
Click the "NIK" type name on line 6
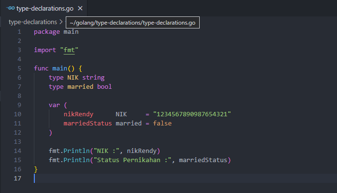73,78
